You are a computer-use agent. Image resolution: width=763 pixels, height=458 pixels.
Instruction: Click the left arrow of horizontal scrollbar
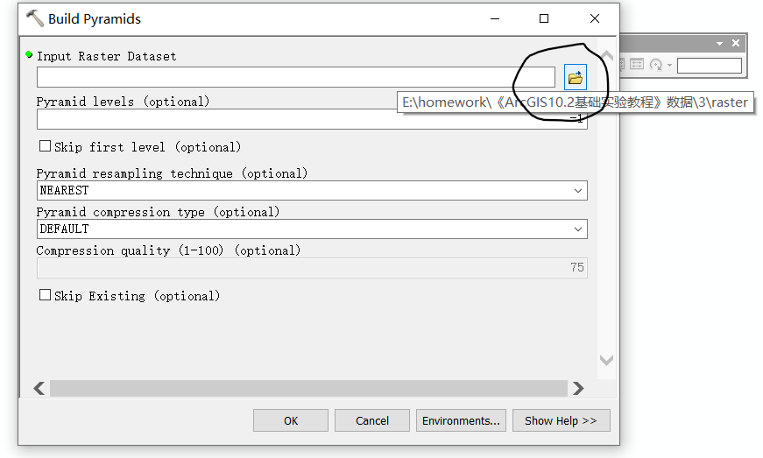click(x=39, y=389)
